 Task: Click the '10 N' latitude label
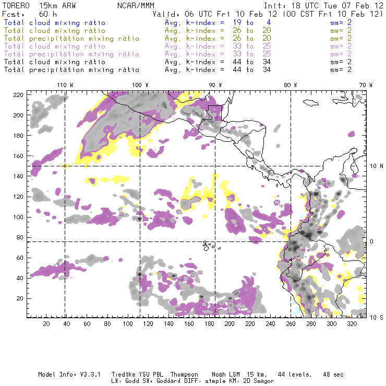pos(377,166)
